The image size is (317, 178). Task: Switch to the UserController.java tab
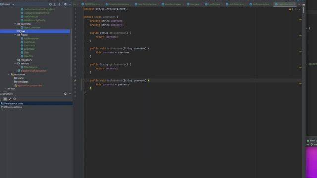[147, 4]
